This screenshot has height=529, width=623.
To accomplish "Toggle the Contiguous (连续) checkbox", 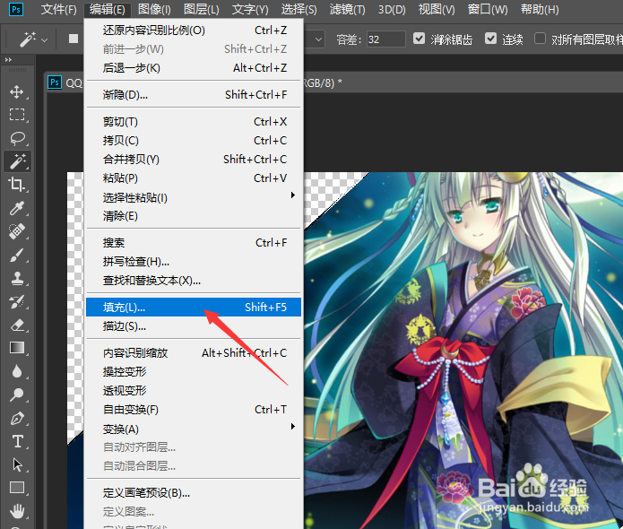I will pos(490,39).
